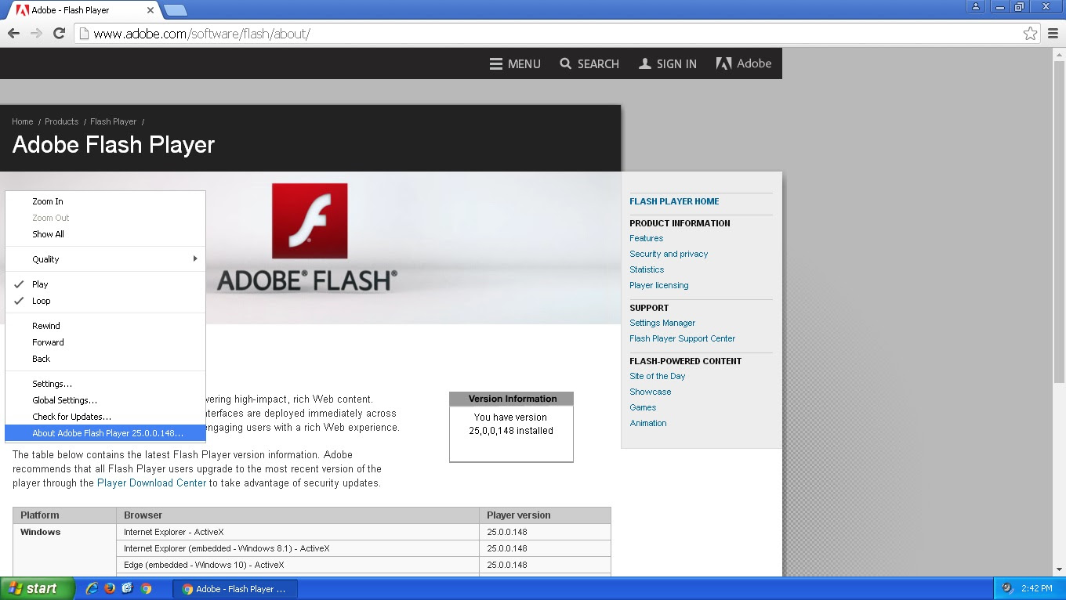1066x600 pixels.
Task: Click the 'Edge (embedded - Windows 10) - ActiveX' cell
Action: click(298, 565)
